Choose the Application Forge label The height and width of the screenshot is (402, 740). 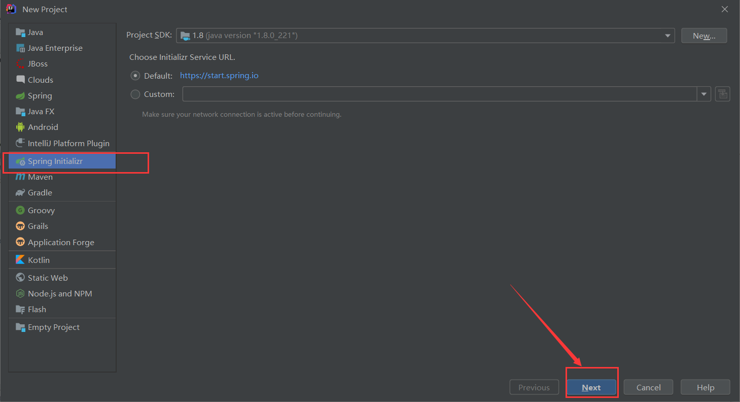click(61, 243)
